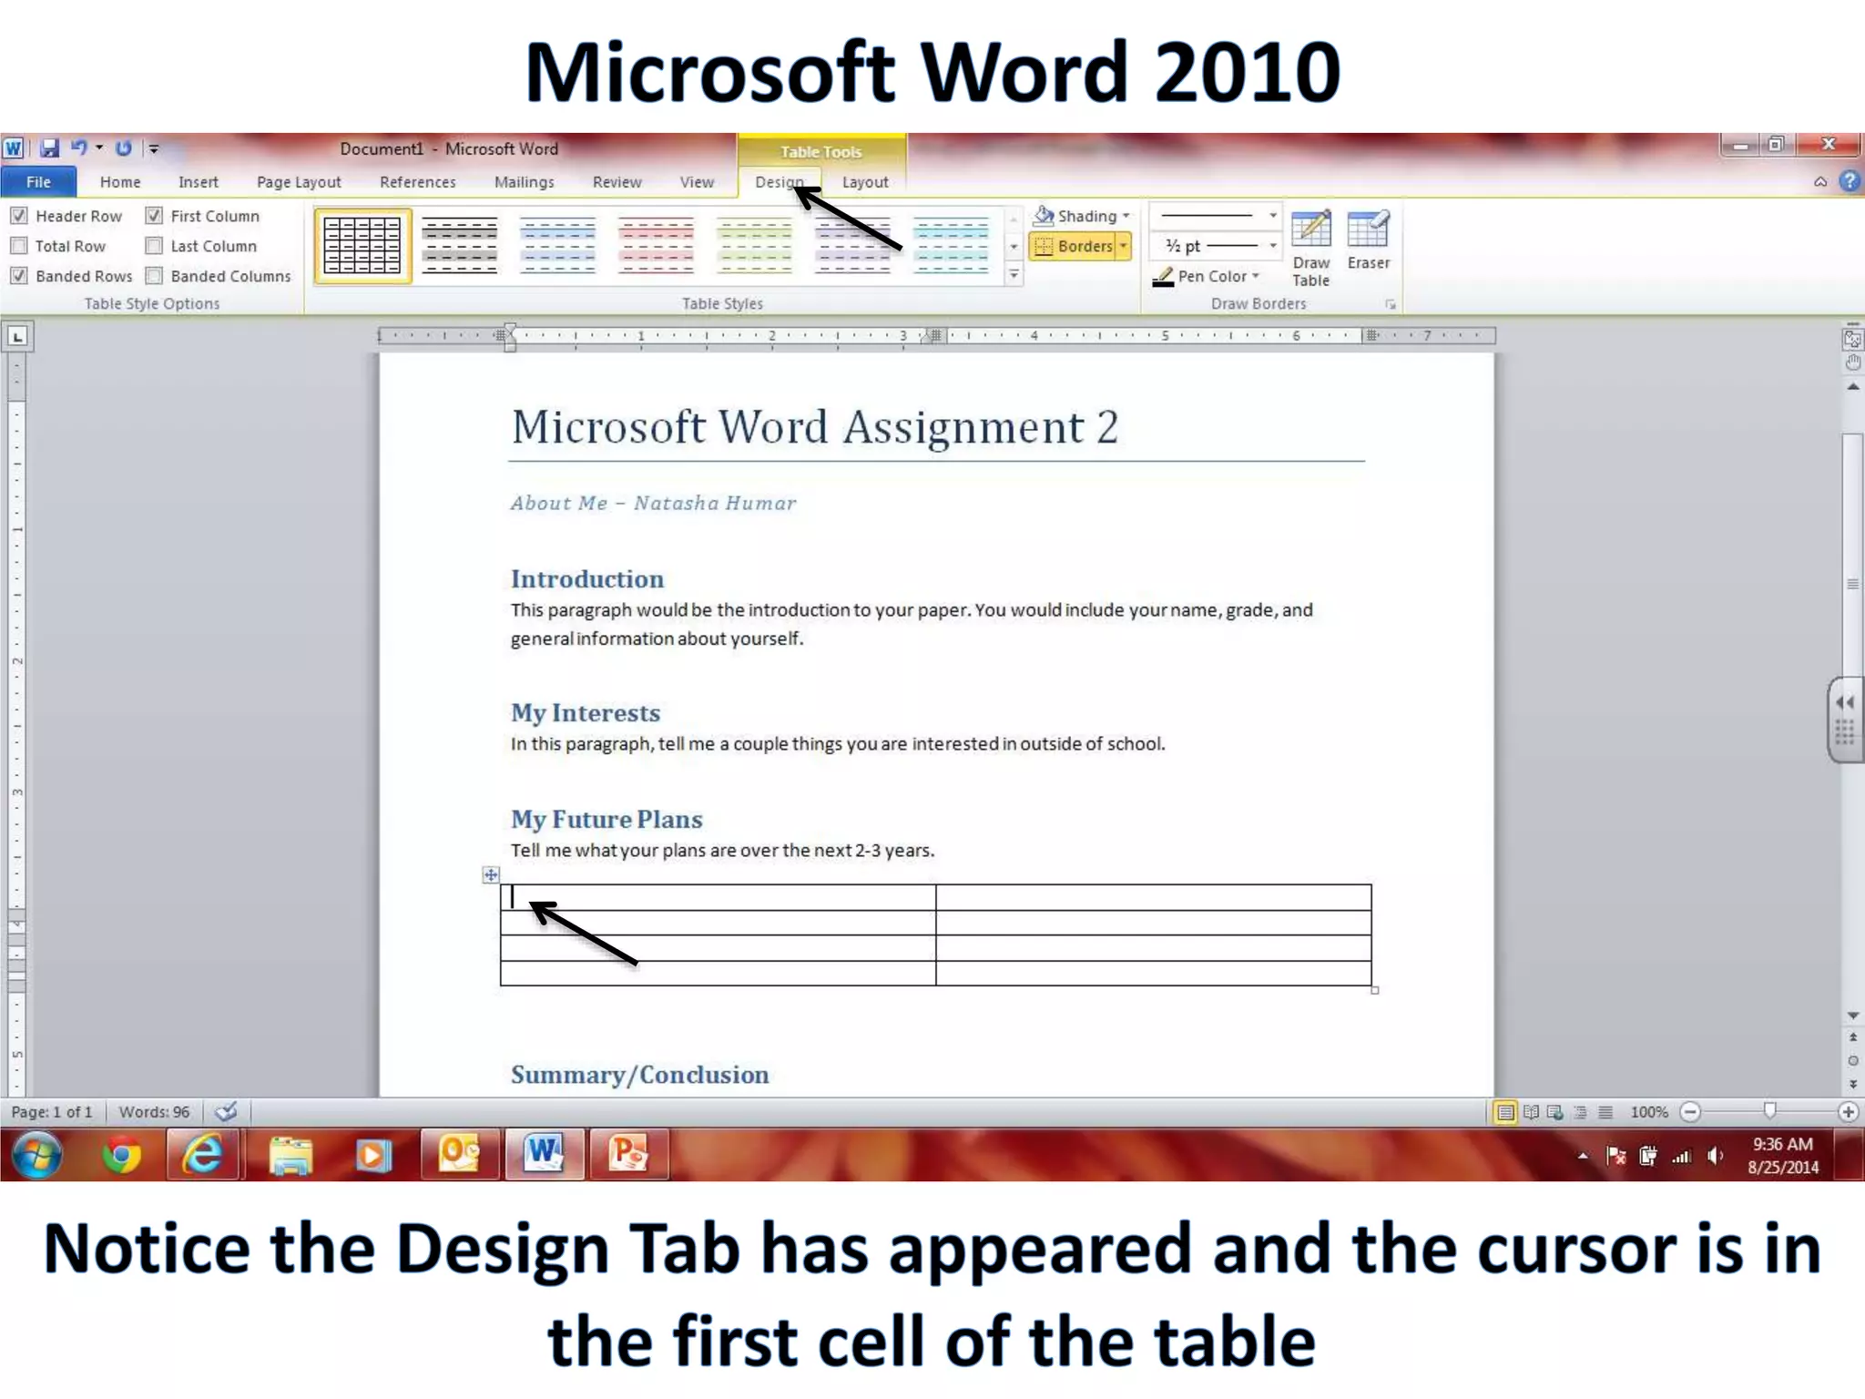
Task: Open the Draw Borders dialog launcher
Action: 1391,304
